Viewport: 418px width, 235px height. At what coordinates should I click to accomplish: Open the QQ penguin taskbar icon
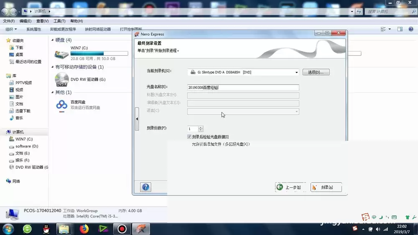coord(46,229)
